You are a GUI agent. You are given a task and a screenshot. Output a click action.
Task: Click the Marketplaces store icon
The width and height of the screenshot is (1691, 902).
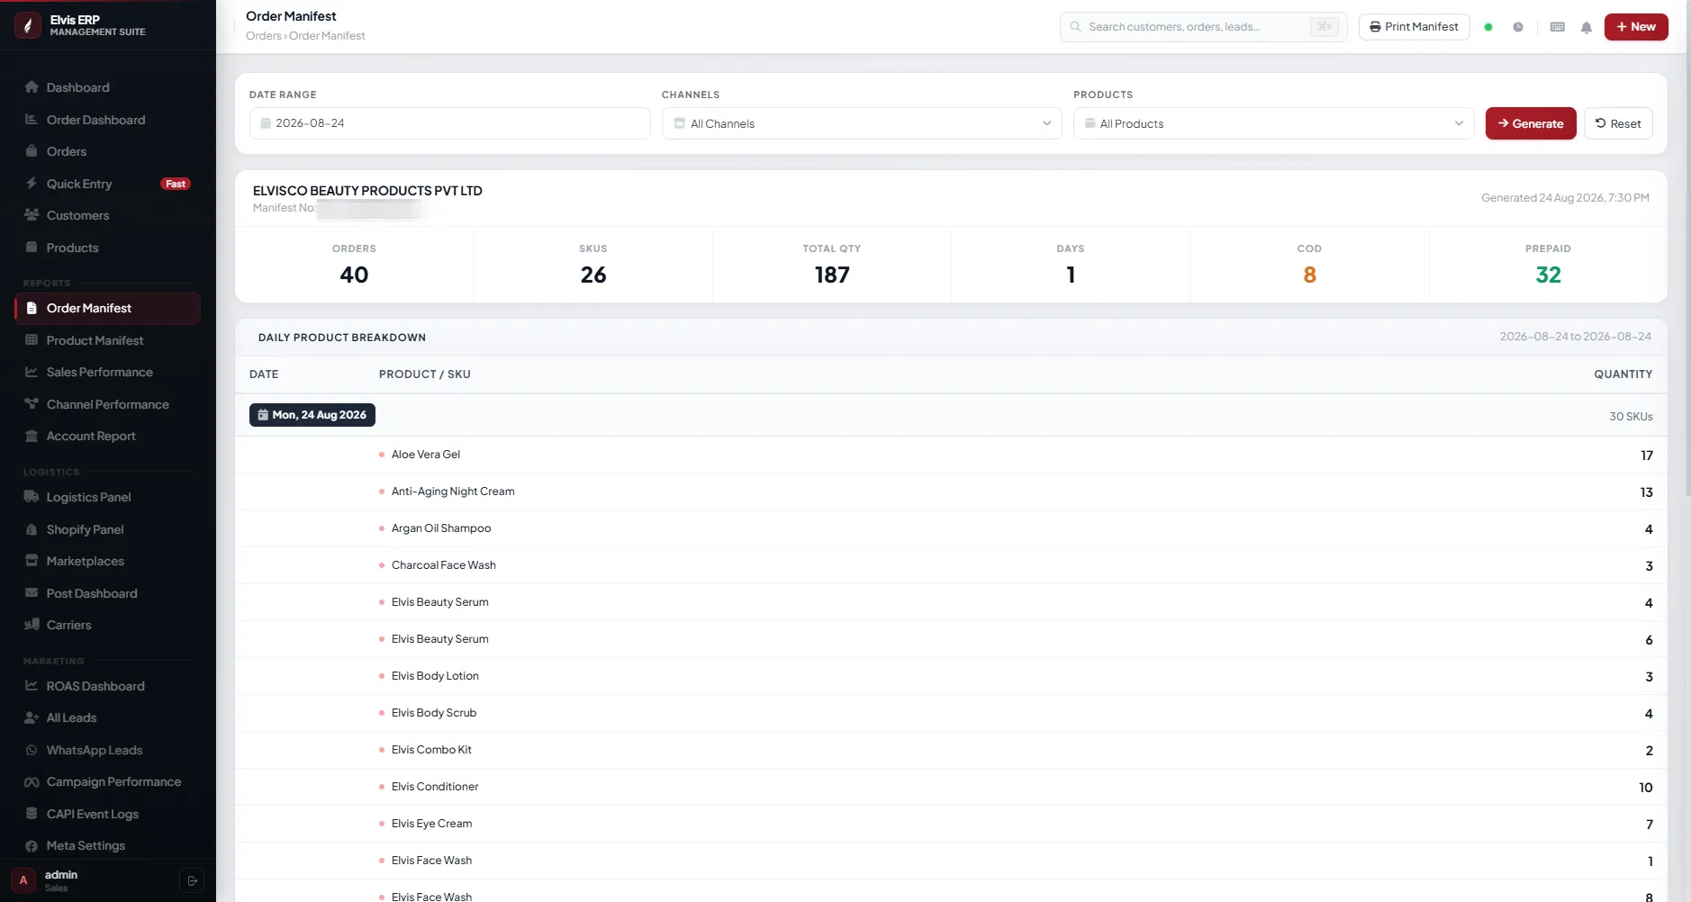(x=32, y=561)
